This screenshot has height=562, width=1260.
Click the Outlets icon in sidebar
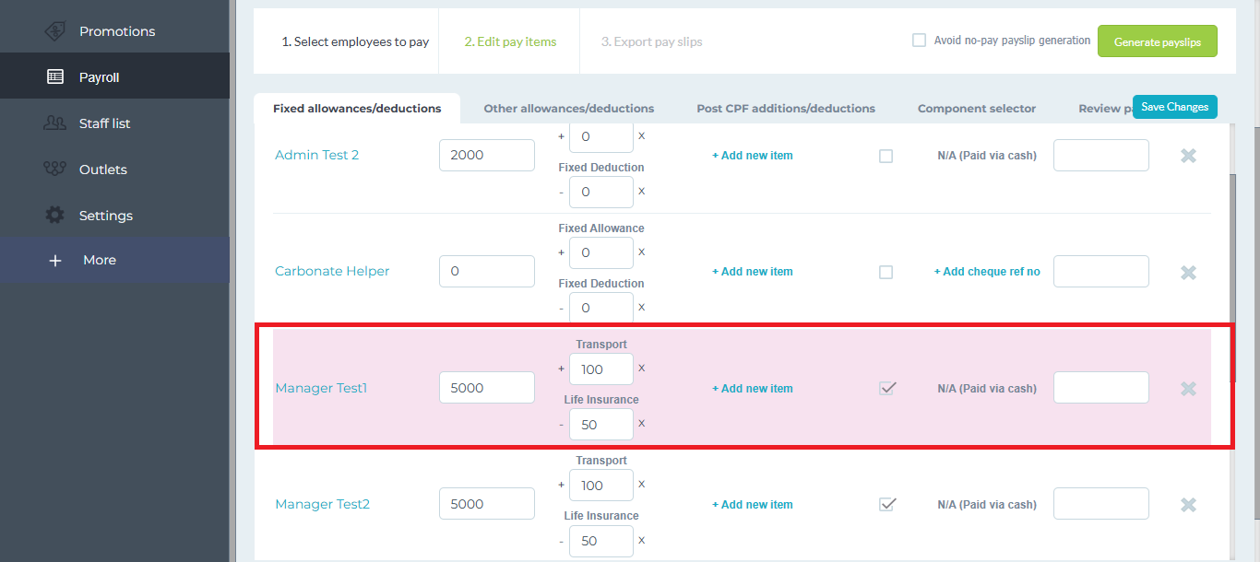[x=55, y=170]
